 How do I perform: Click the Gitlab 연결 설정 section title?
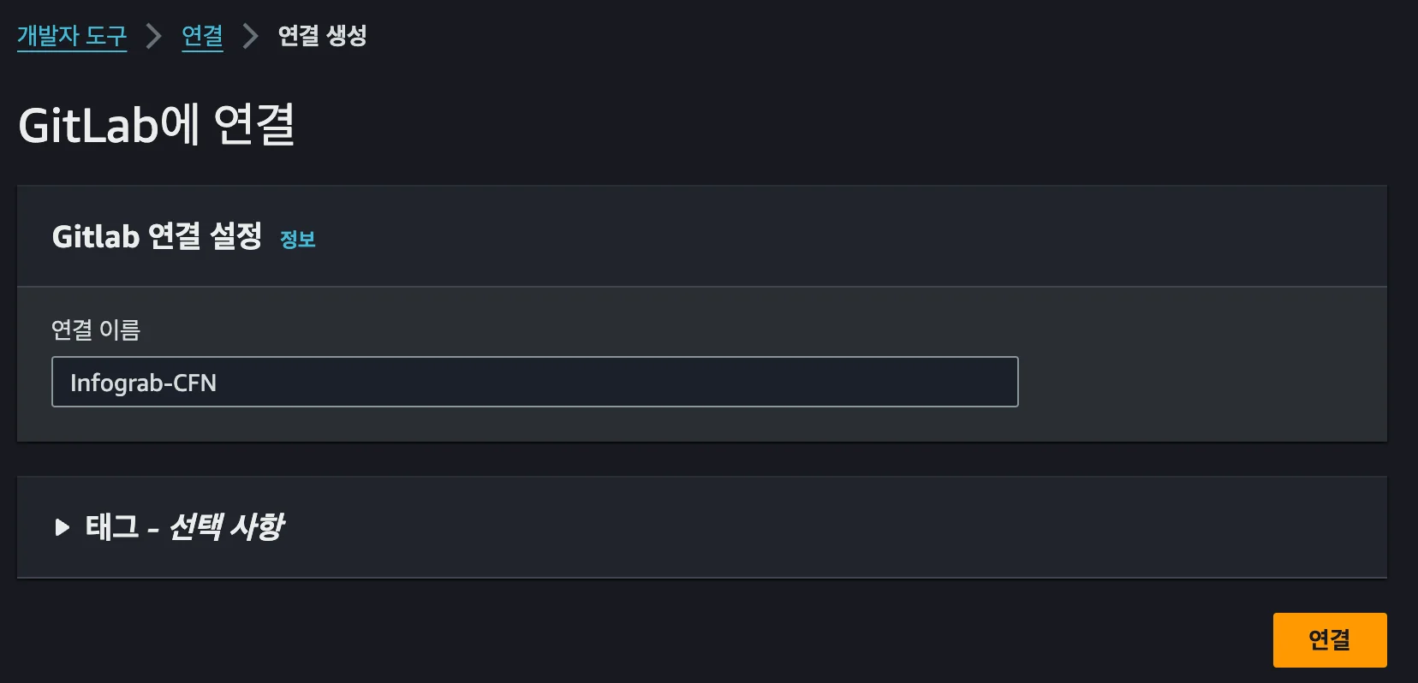[x=157, y=236]
